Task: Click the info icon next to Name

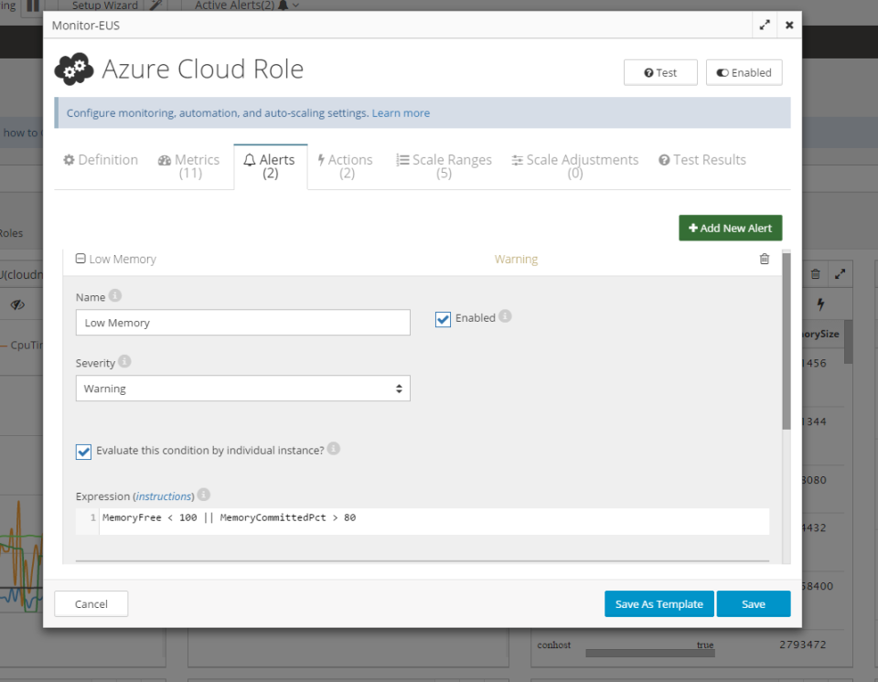Action: [115, 295]
